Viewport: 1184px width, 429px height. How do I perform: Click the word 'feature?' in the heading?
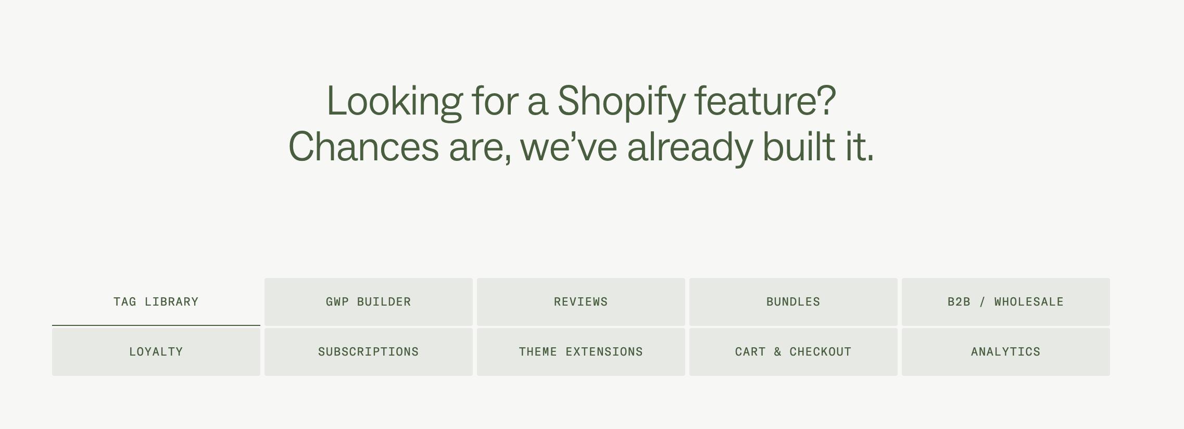pyautogui.click(x=765, y=100)
